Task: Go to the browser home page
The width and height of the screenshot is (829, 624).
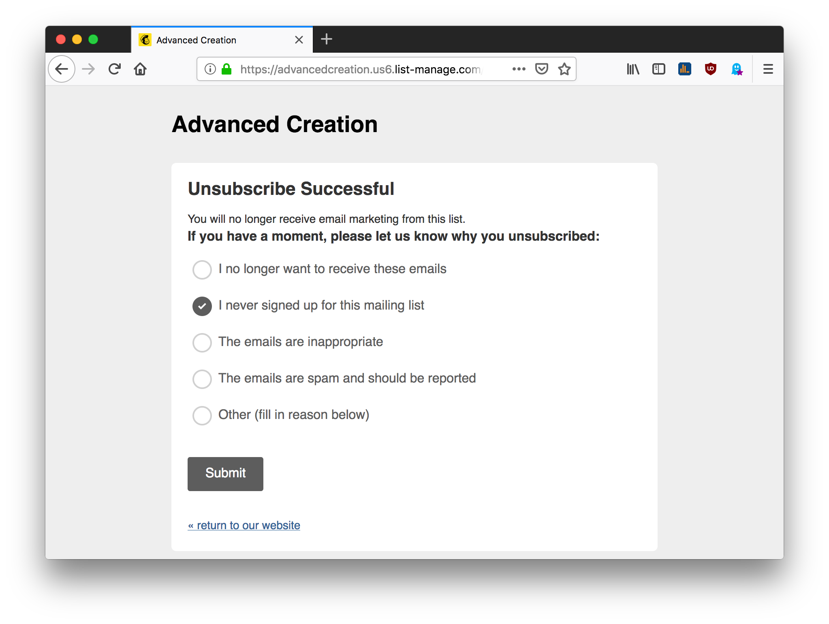Action: pos(140,69)
